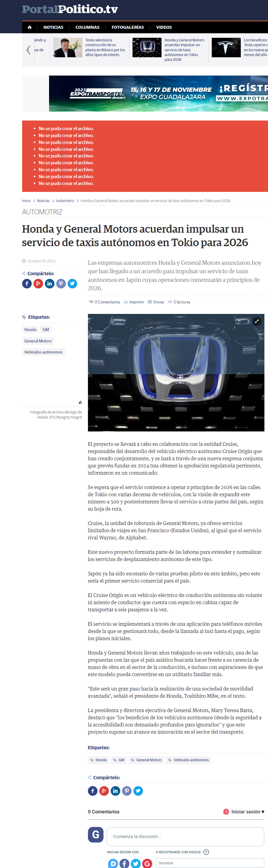Click Honda logo carousel thumbnail
Screen dimensions: 268x868
point(147,47)
